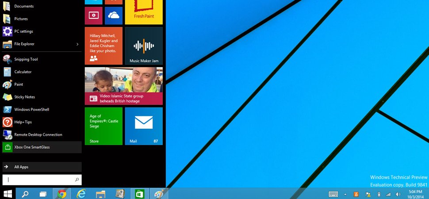The image size is (429, 199).
Task: Open touch keyboard from system tray
Action: tap(333, 194)
